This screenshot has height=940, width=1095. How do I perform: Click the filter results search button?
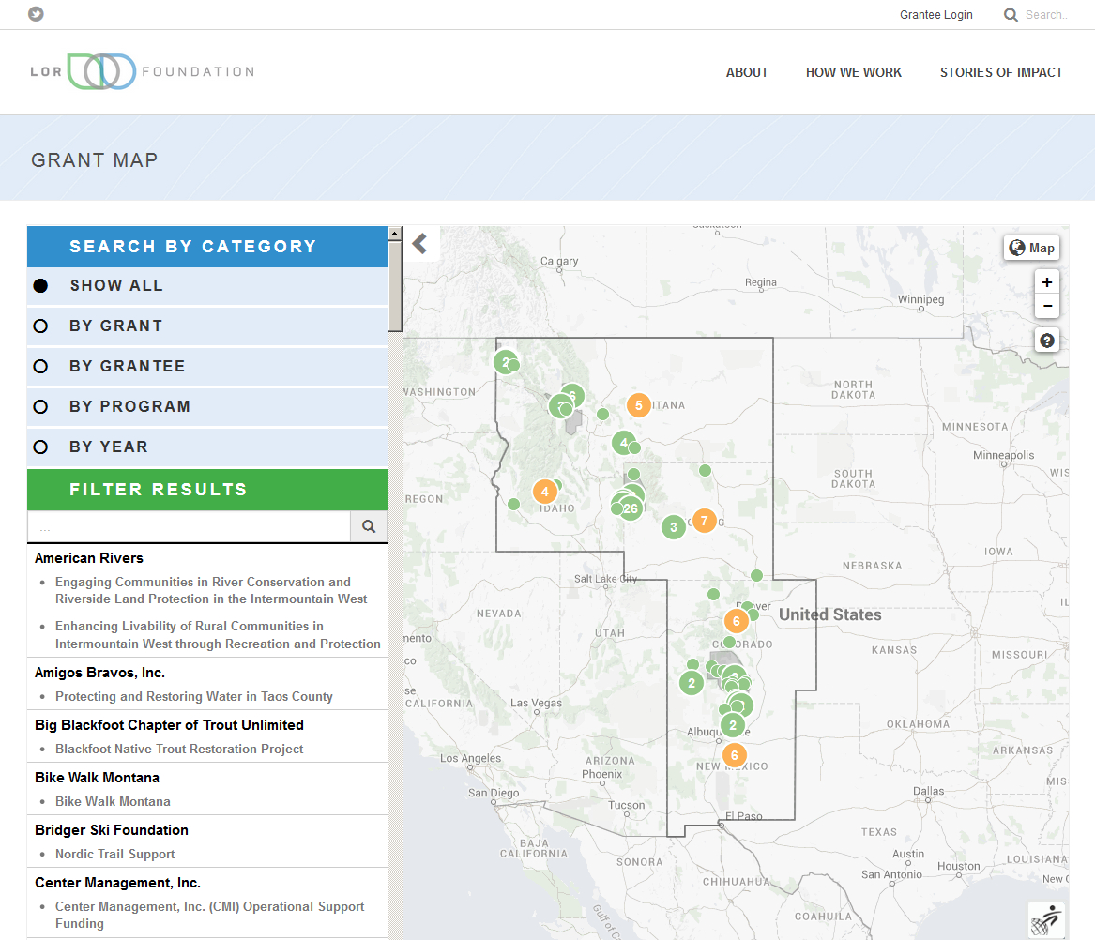369,526
